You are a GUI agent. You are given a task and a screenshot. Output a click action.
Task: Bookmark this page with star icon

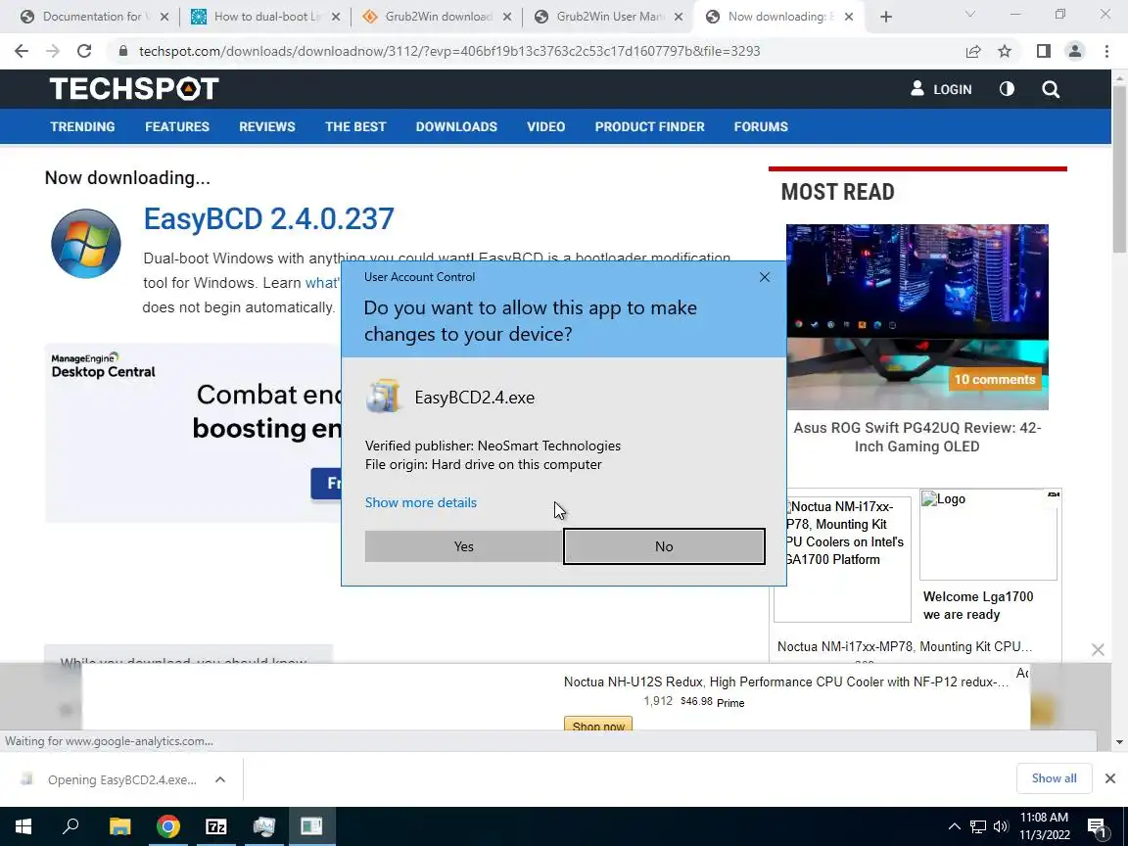pyautogui.click(x=1005, y=51)
